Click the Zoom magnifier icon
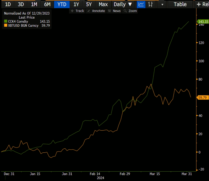 [125, 11]
